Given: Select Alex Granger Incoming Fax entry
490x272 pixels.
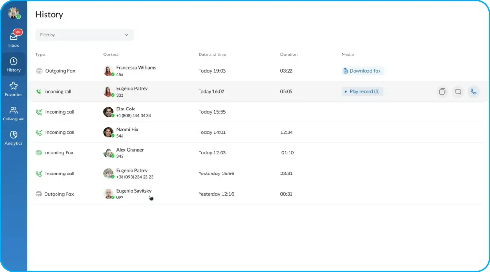Looking at the screenshot, I should click(58, 153).
